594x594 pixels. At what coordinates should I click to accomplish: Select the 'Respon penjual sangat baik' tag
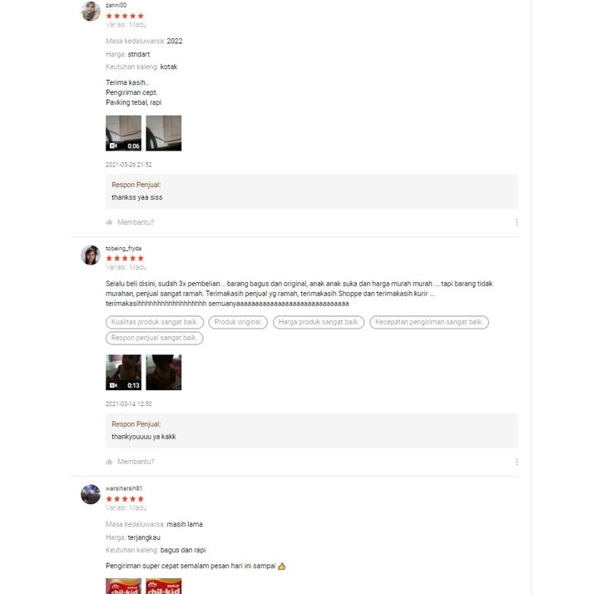[x=154, y=338]
